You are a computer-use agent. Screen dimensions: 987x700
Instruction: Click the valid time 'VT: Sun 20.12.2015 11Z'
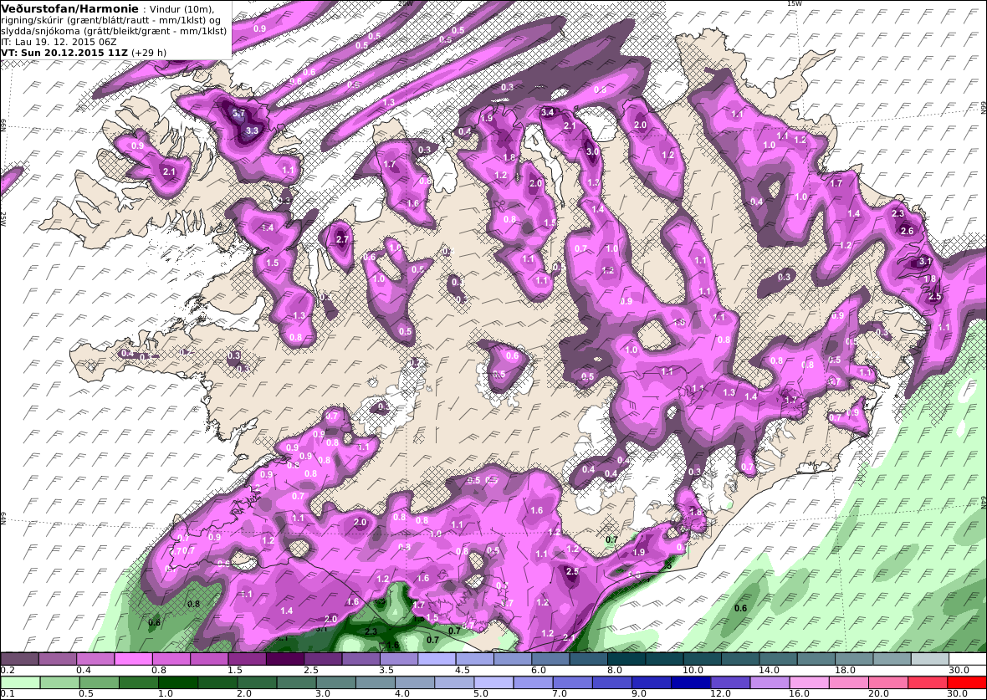click(64, 52)
